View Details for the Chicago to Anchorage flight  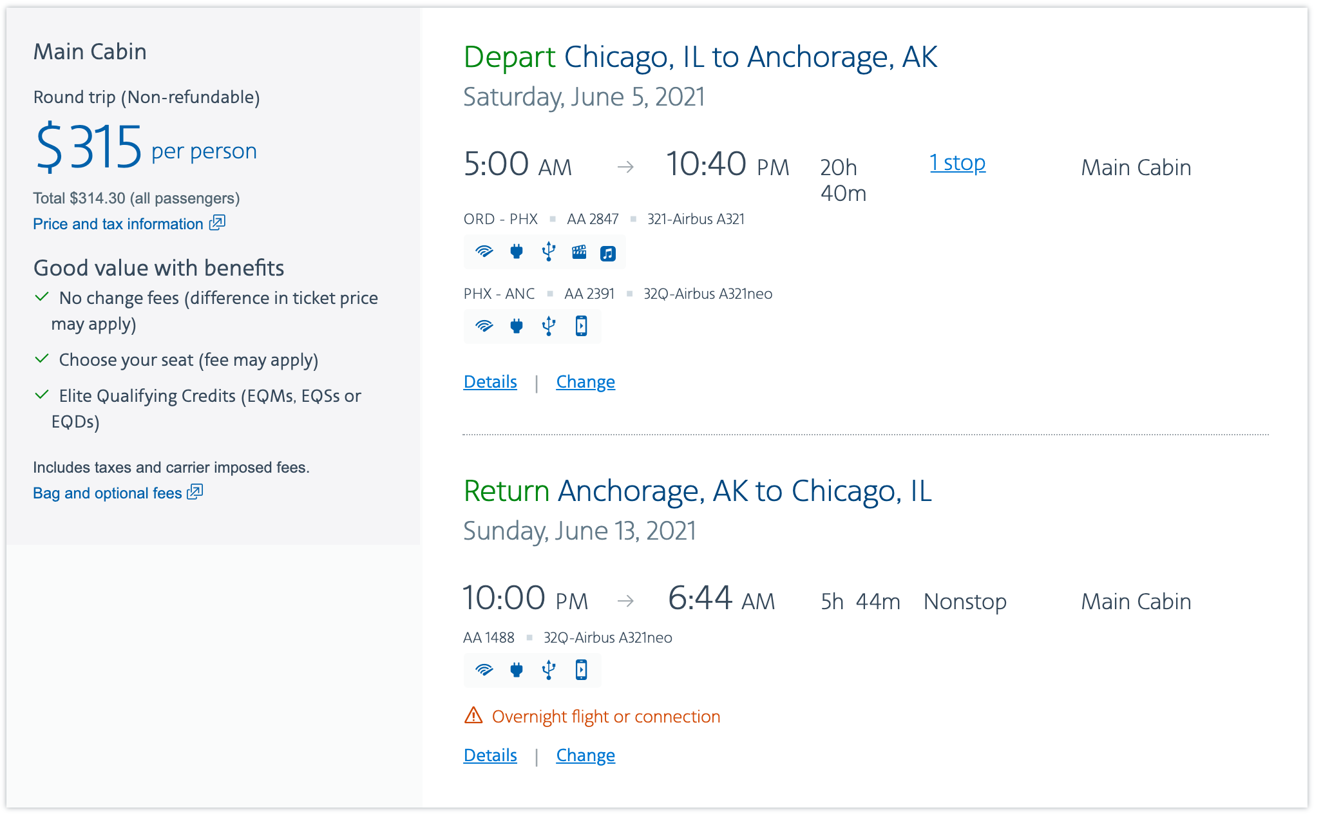point(490,382)
